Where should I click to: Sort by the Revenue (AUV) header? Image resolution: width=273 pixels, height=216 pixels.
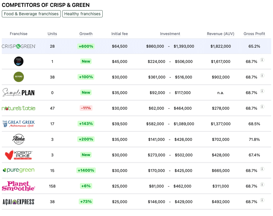point(221,34)
